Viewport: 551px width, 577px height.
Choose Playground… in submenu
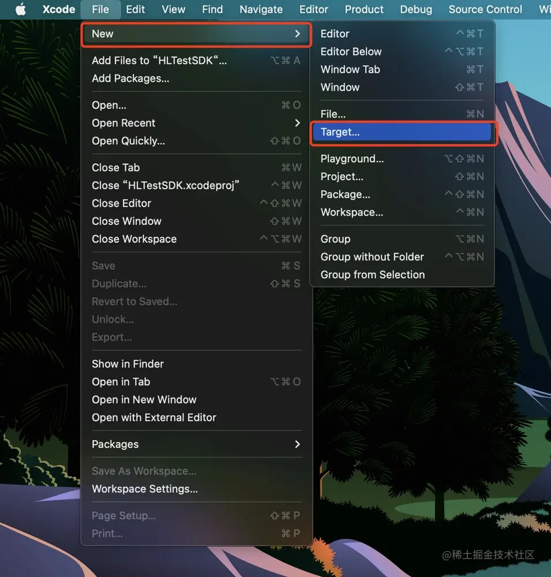(x=402, y=159)
